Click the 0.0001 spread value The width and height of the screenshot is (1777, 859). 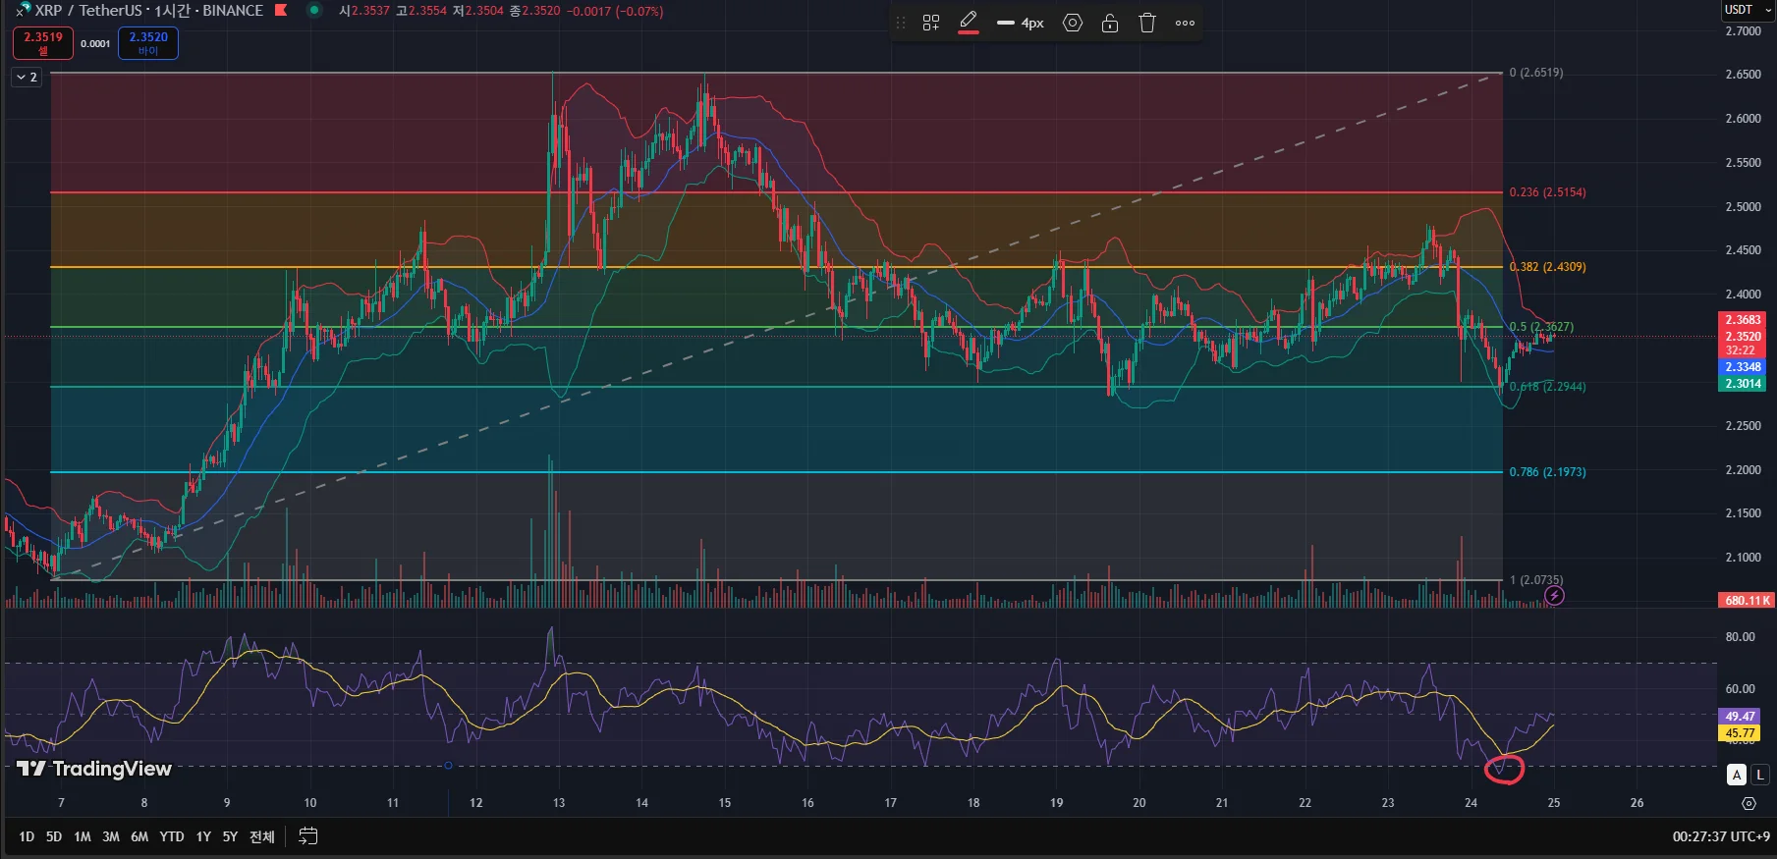[95, 44]
